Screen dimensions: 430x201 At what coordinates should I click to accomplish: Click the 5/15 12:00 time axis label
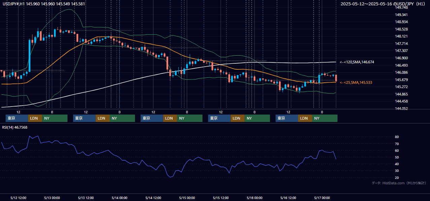221,198
